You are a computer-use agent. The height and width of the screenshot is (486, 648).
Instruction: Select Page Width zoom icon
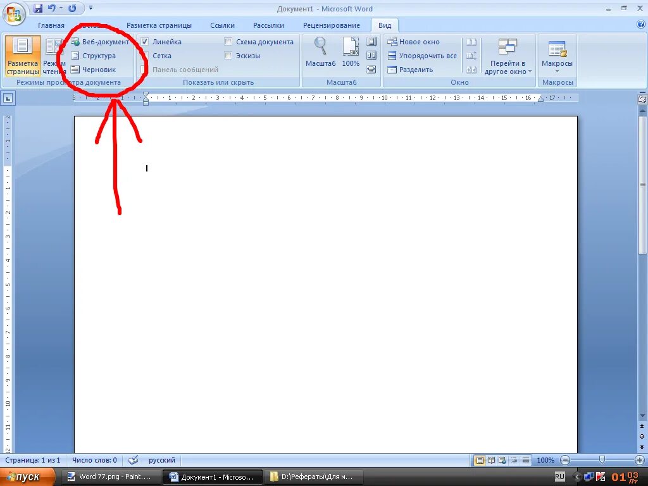[x=371, y=70]
